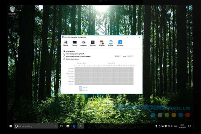Select Automatically dim the lights off
The image size is (201, 134).
(64, 54)
